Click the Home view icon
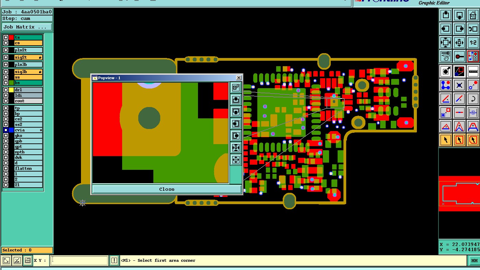This screenshot has height=270, width=480. click(473, 15)
